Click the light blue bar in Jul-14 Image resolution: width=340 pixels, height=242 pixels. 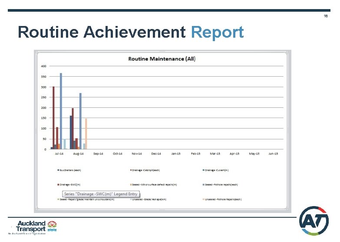(x=65, y=144)
